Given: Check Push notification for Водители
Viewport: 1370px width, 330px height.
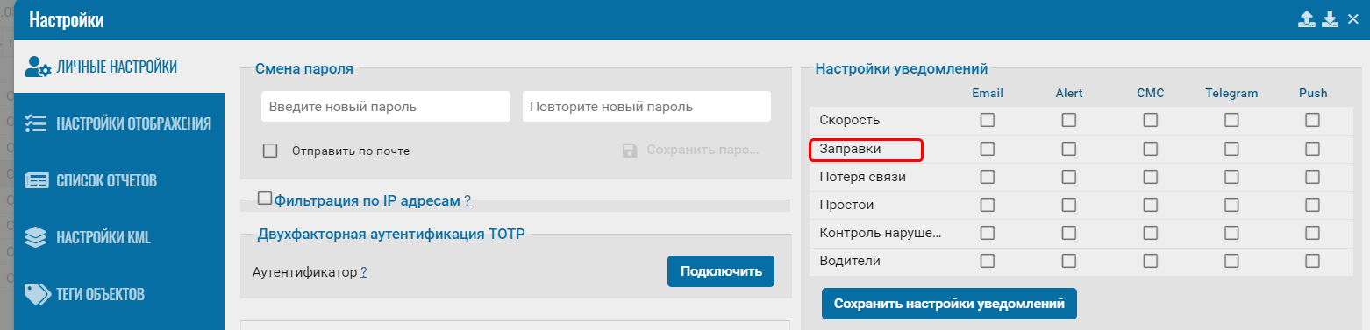Looking at the screenshot, I should click(1312, 261).
